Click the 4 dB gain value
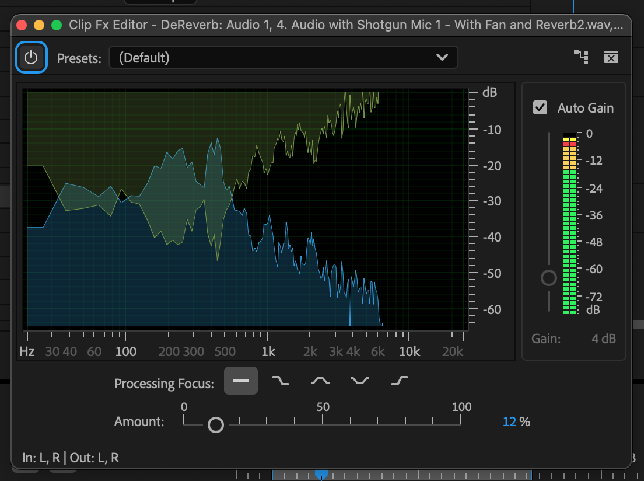Viewport: 644px width, 481px height. click(603, 339)
